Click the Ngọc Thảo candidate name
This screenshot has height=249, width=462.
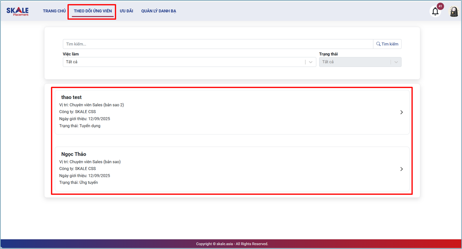[74, 154]
